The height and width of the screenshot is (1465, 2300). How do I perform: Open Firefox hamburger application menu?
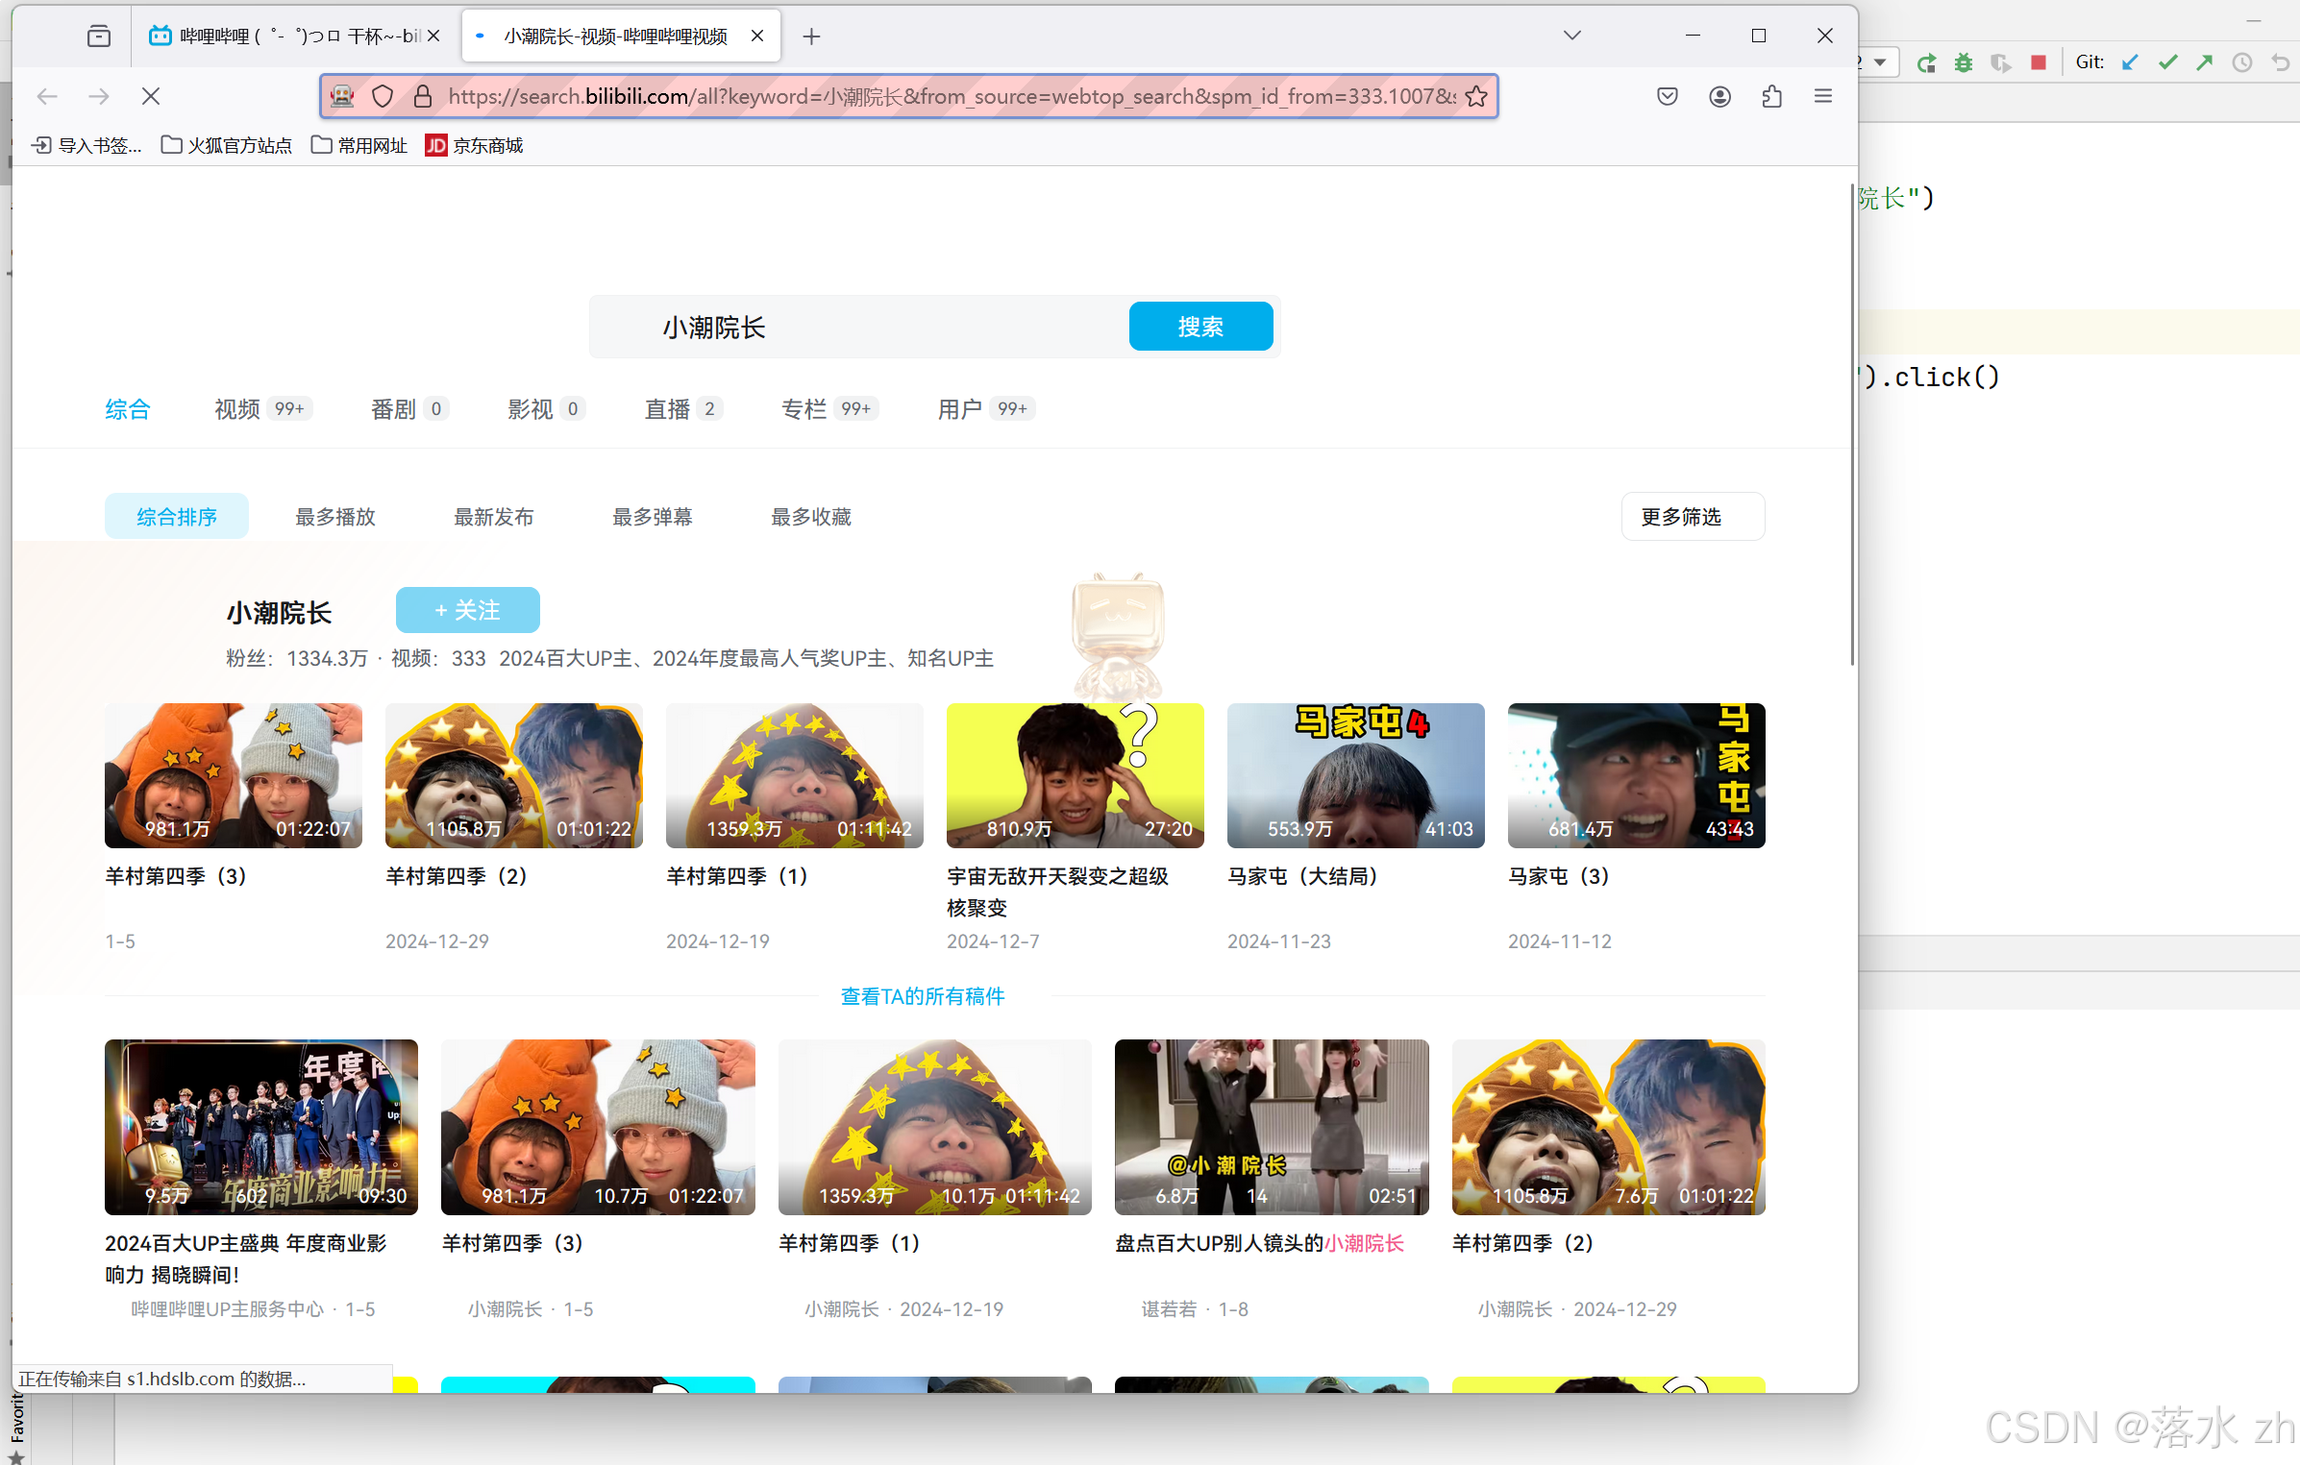pyautogui.click(x=1822, y=96)
